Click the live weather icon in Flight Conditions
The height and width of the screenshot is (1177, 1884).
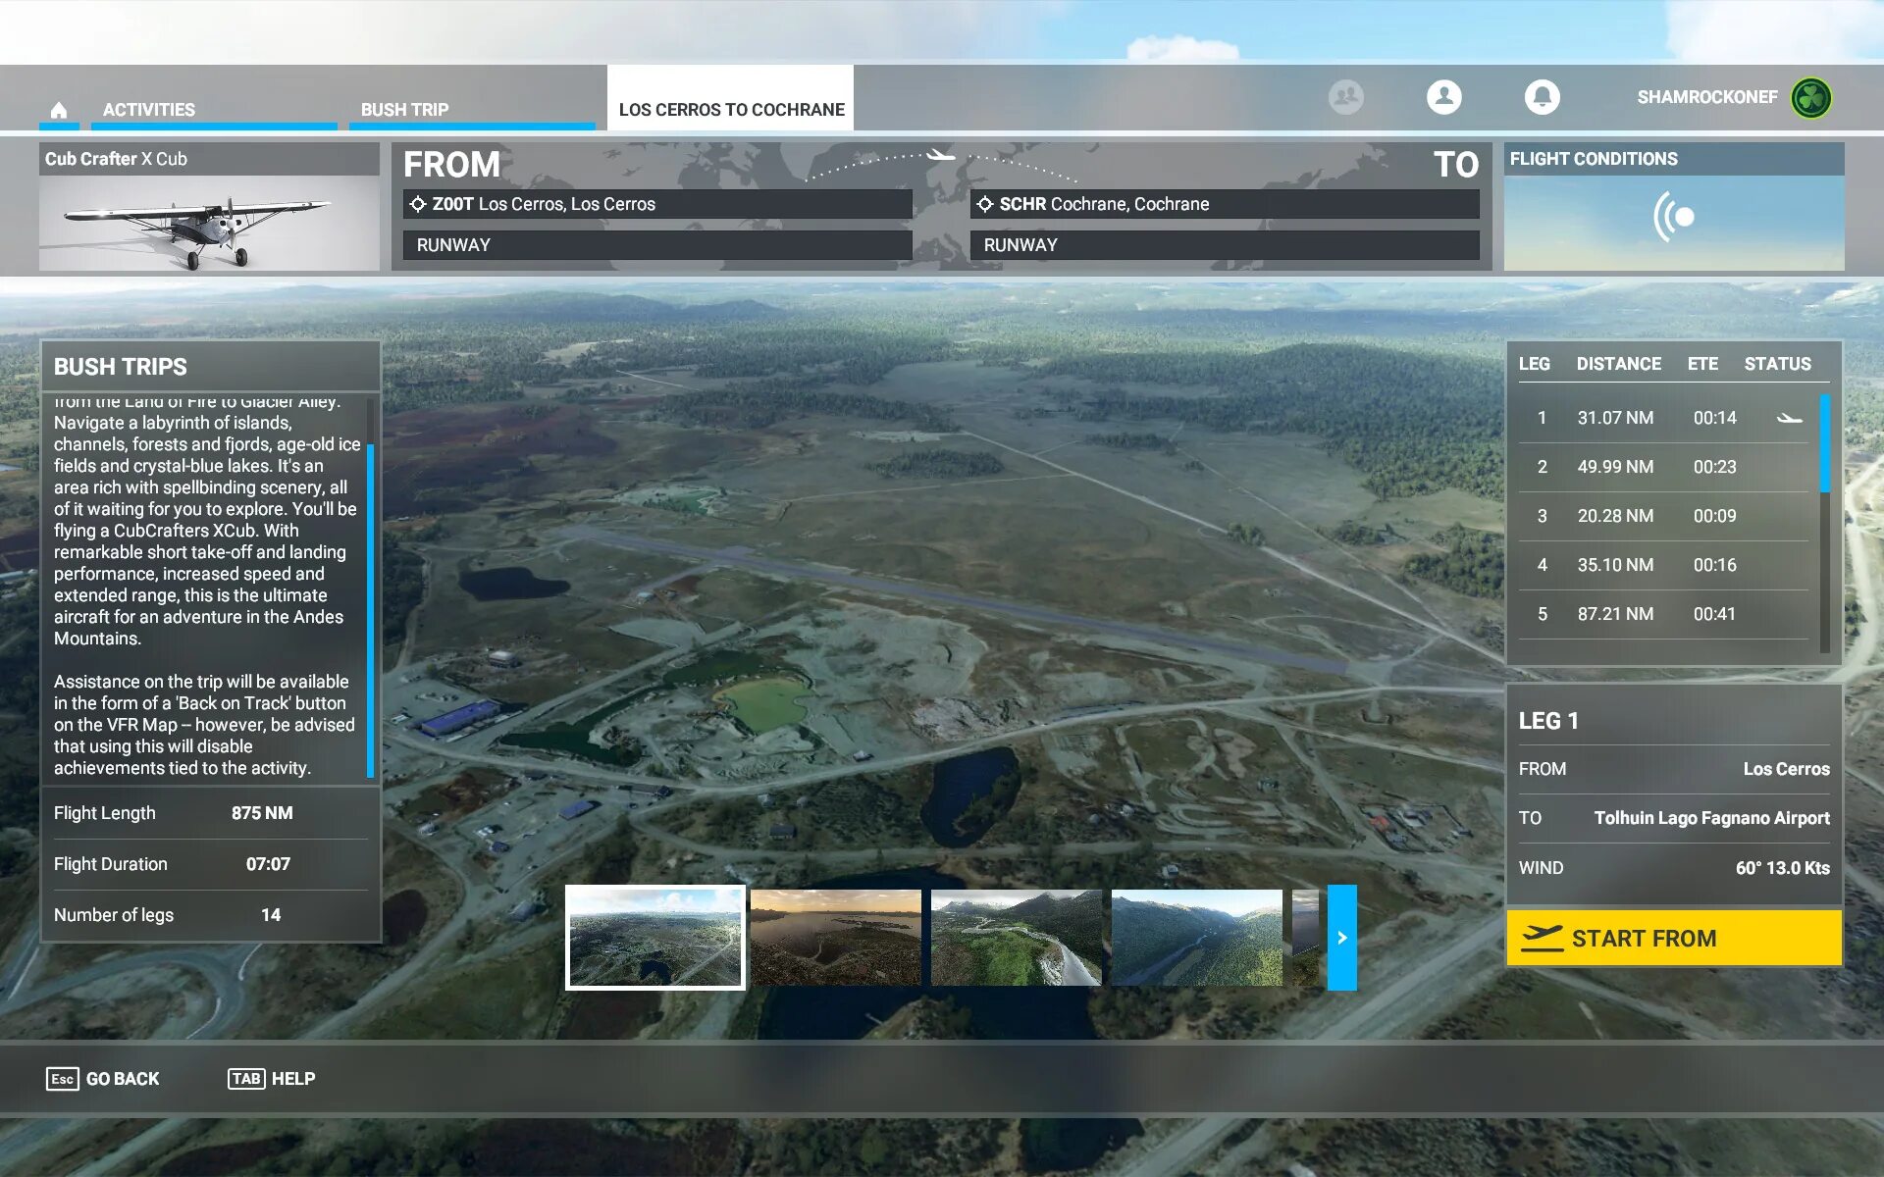pos(1674,217)
